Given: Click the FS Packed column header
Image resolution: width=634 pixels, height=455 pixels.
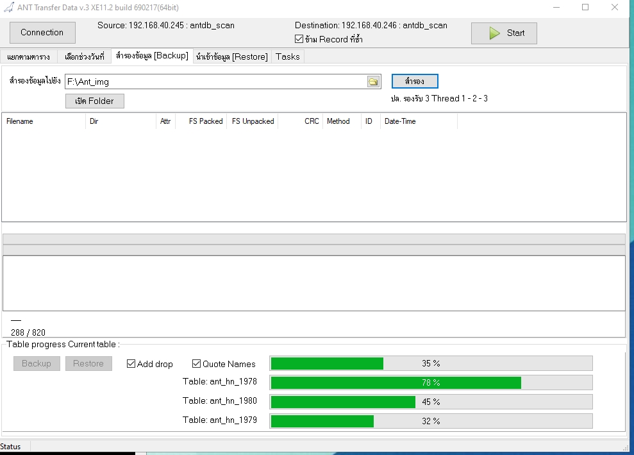Looking at the screenshot, I should pyautogui.click(x=205, y=121).
